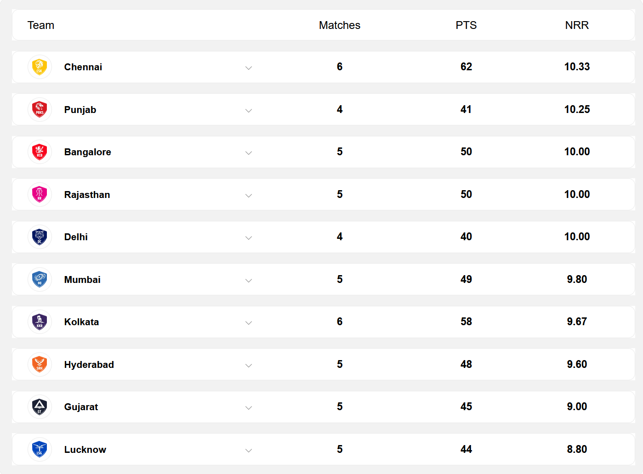The width and height of the screenshot is (643, 474).
Task: Click the Lucknow LSG logo icon
Action: [40, 450]
